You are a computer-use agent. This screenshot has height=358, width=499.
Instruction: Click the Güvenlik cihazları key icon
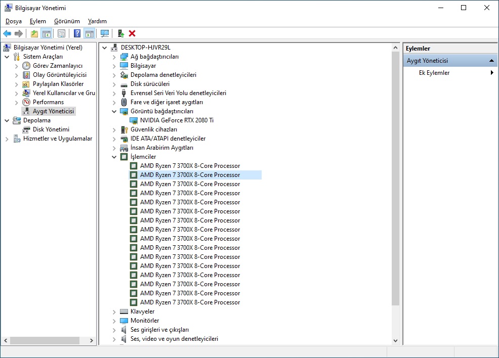click(x=124, y=129)
